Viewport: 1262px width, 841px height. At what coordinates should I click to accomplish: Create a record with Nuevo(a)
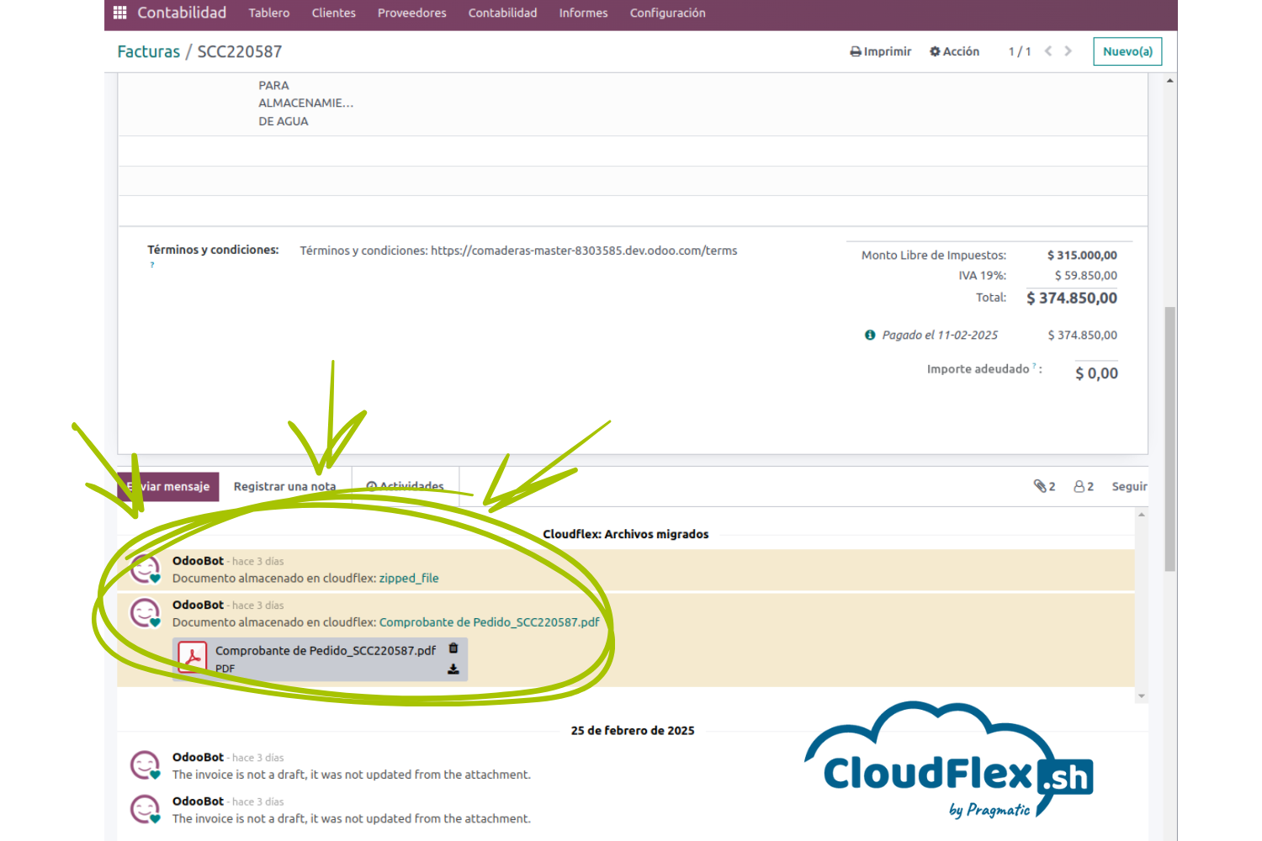(x=1127, y=51)
